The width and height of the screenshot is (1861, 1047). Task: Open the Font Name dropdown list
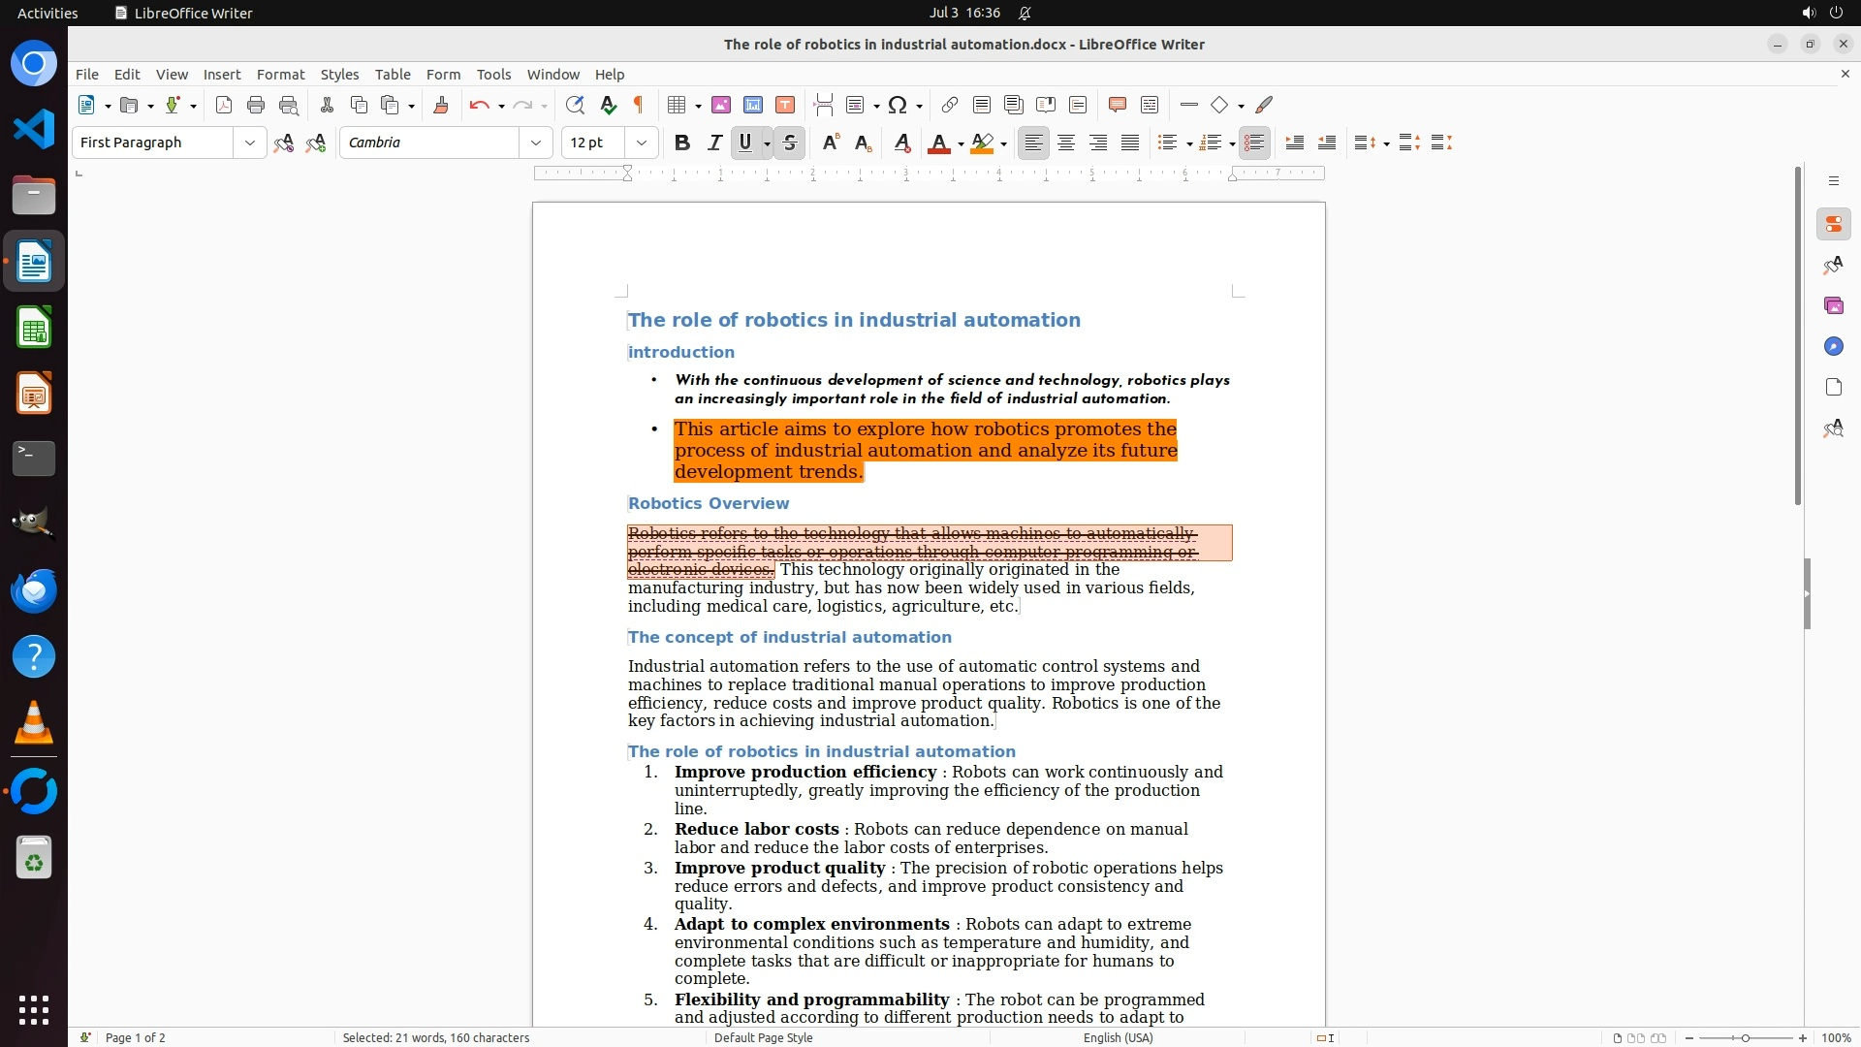tap(536, 143)
